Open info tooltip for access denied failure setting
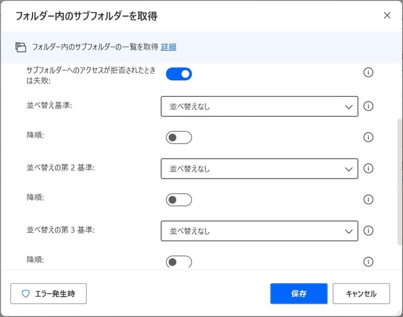 (x=368, y=73)
